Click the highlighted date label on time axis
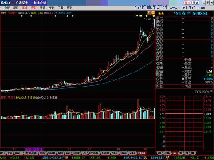This screenshot has height=160, width=214. (x=34, y=149)
